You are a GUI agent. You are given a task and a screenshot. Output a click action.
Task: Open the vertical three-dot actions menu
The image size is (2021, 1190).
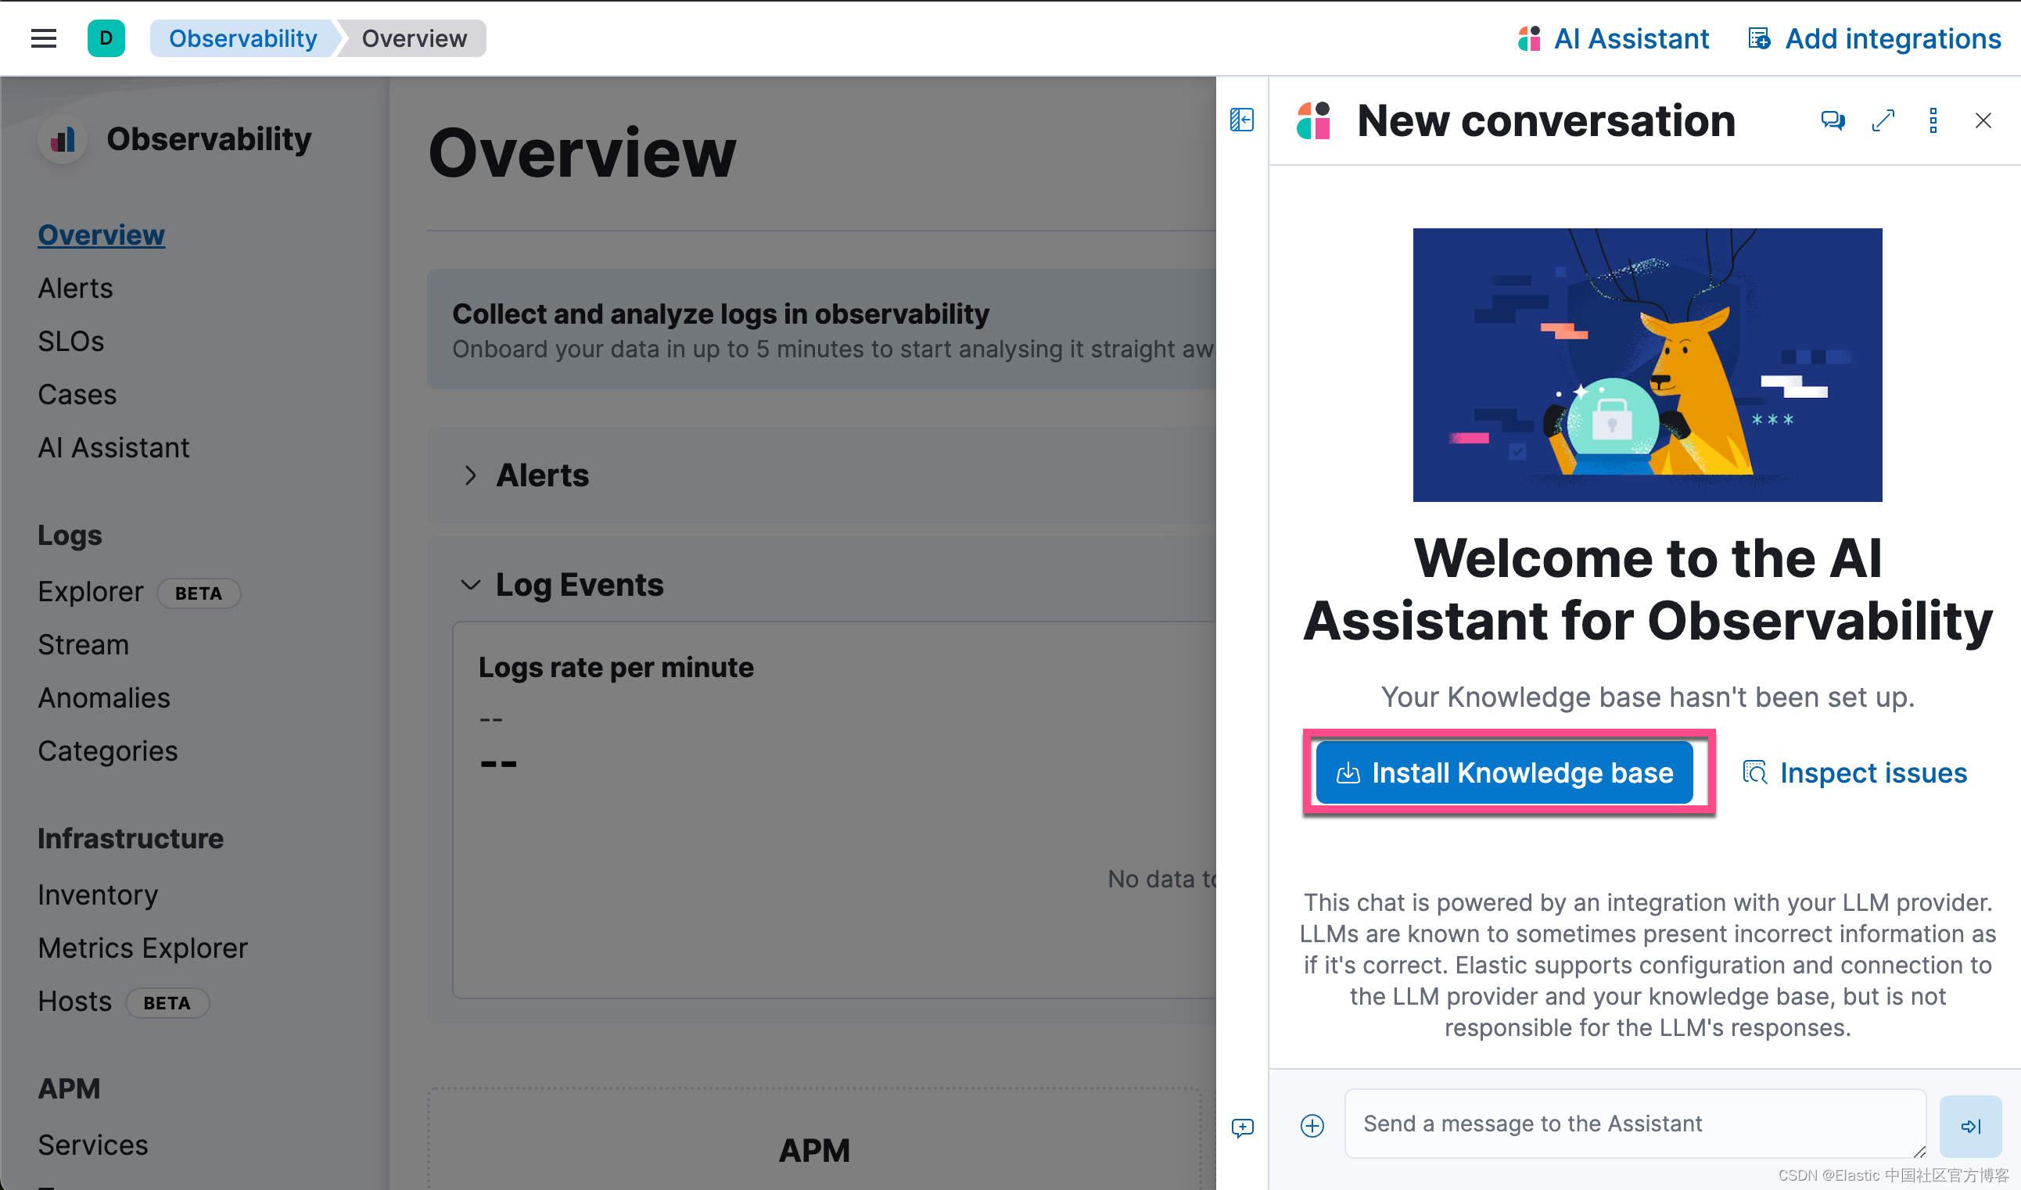(1933, 120)
